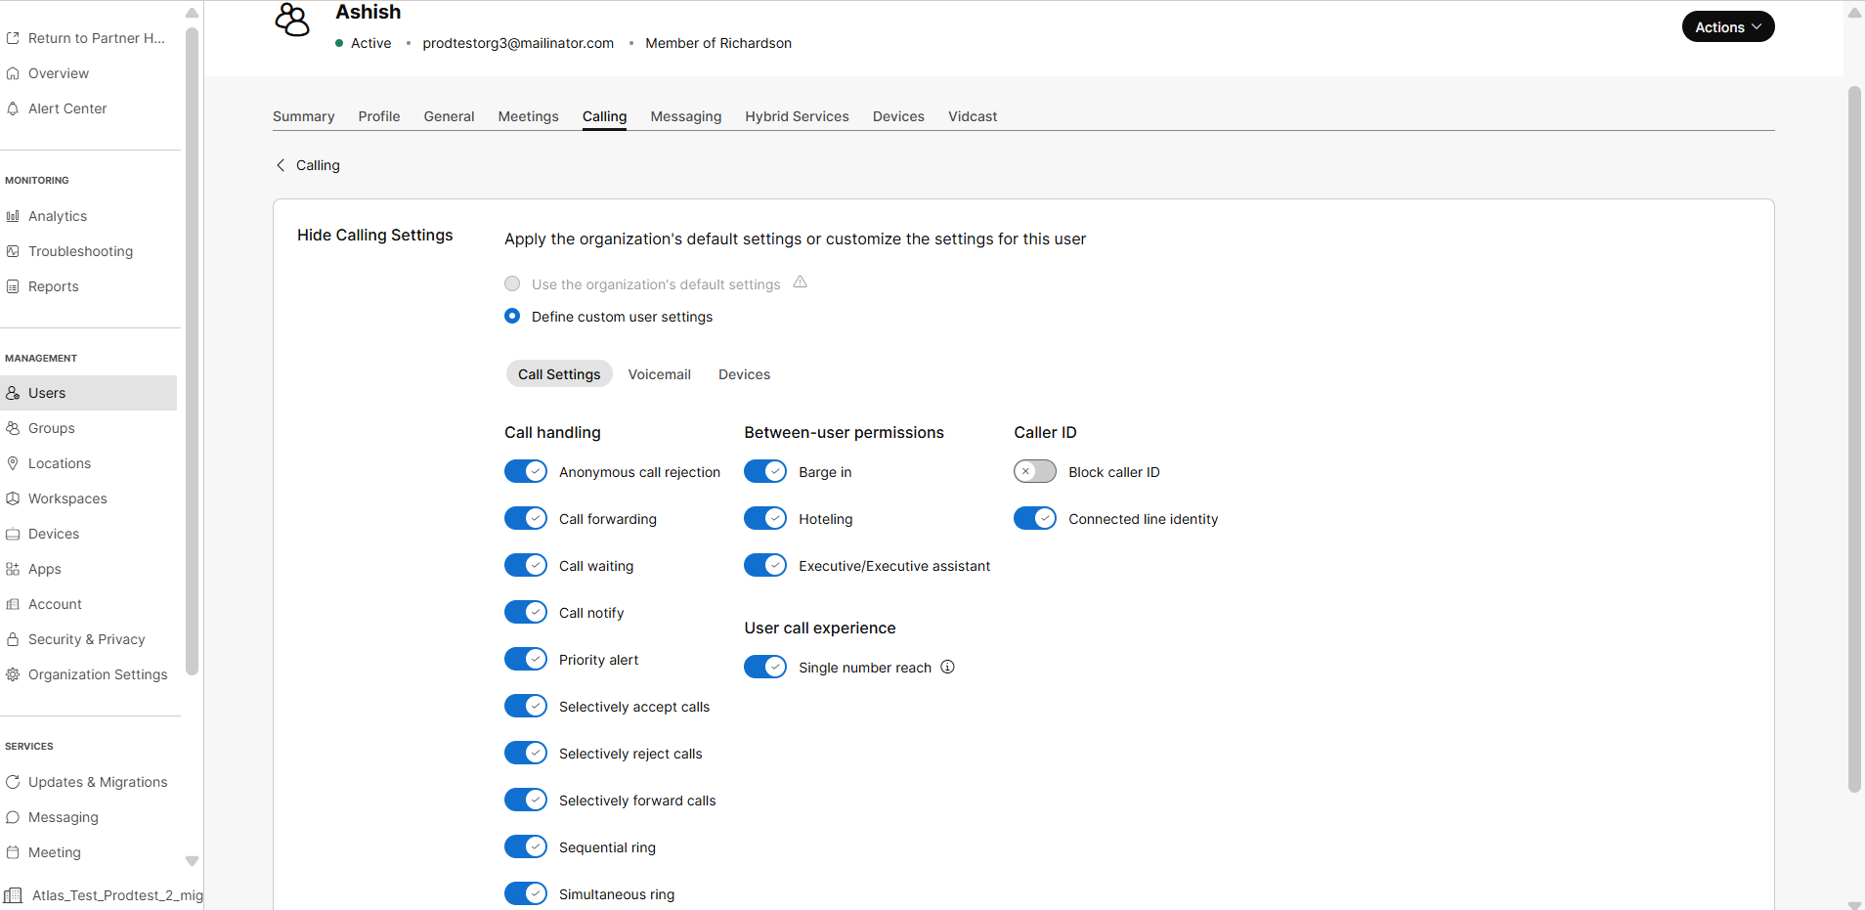The width and height of the screenshot is (1865, 910).
Task: Turn off the Barge in toggle
Action: coord(766,471)
